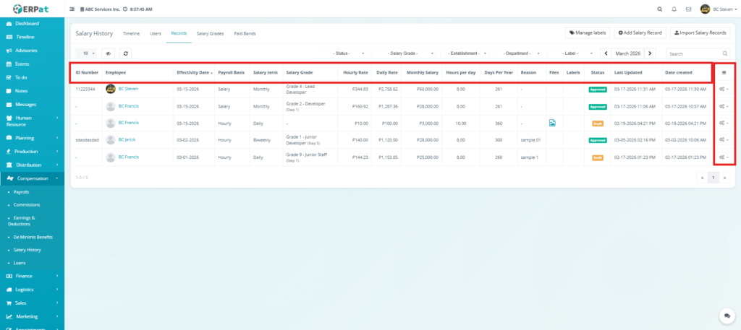
Task: Open the mail envelope icon
Action: click(688, 9)
